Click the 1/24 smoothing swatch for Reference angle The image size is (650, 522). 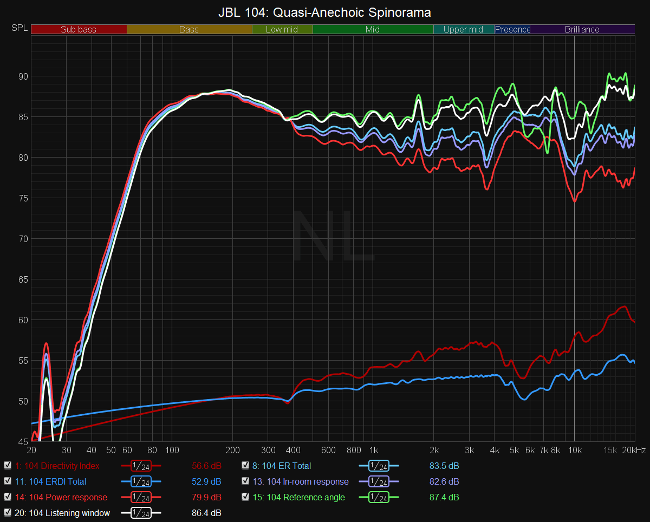pos(379,497)
